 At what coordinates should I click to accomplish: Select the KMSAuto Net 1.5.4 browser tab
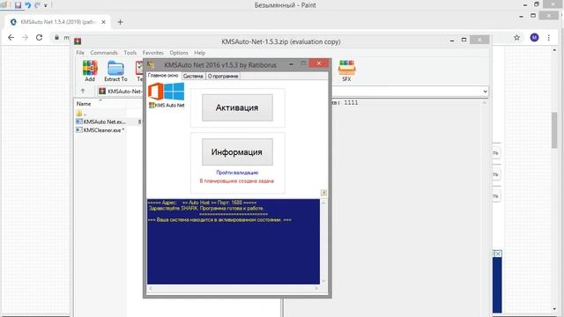click(x=57, y=22)
